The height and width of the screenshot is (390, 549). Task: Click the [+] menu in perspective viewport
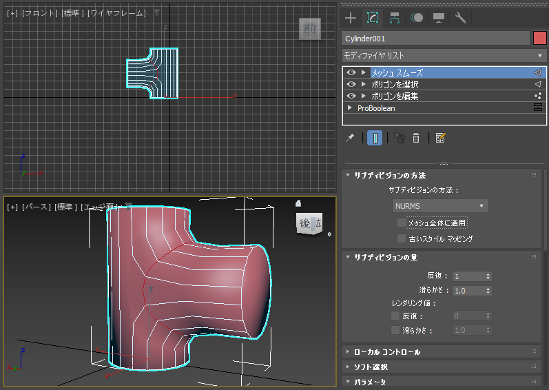12,207
